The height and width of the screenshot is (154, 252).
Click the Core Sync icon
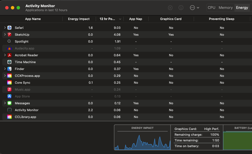click(9, 83)
